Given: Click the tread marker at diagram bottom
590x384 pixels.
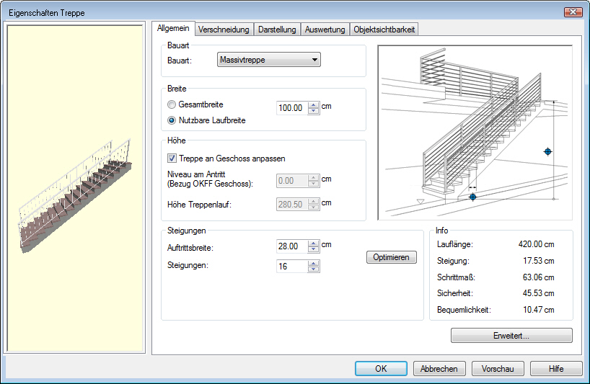Looking at the screenshot, I should pyautogui.click(x=473, y=197).
